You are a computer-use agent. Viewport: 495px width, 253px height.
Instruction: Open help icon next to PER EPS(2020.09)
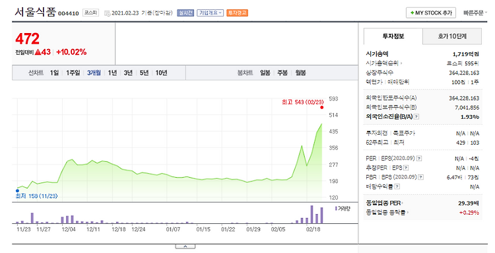(419, 159)
